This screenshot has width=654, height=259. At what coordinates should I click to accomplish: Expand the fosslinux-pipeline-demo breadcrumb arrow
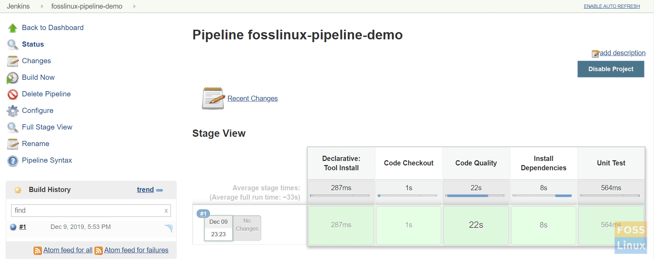click(134, 6)
